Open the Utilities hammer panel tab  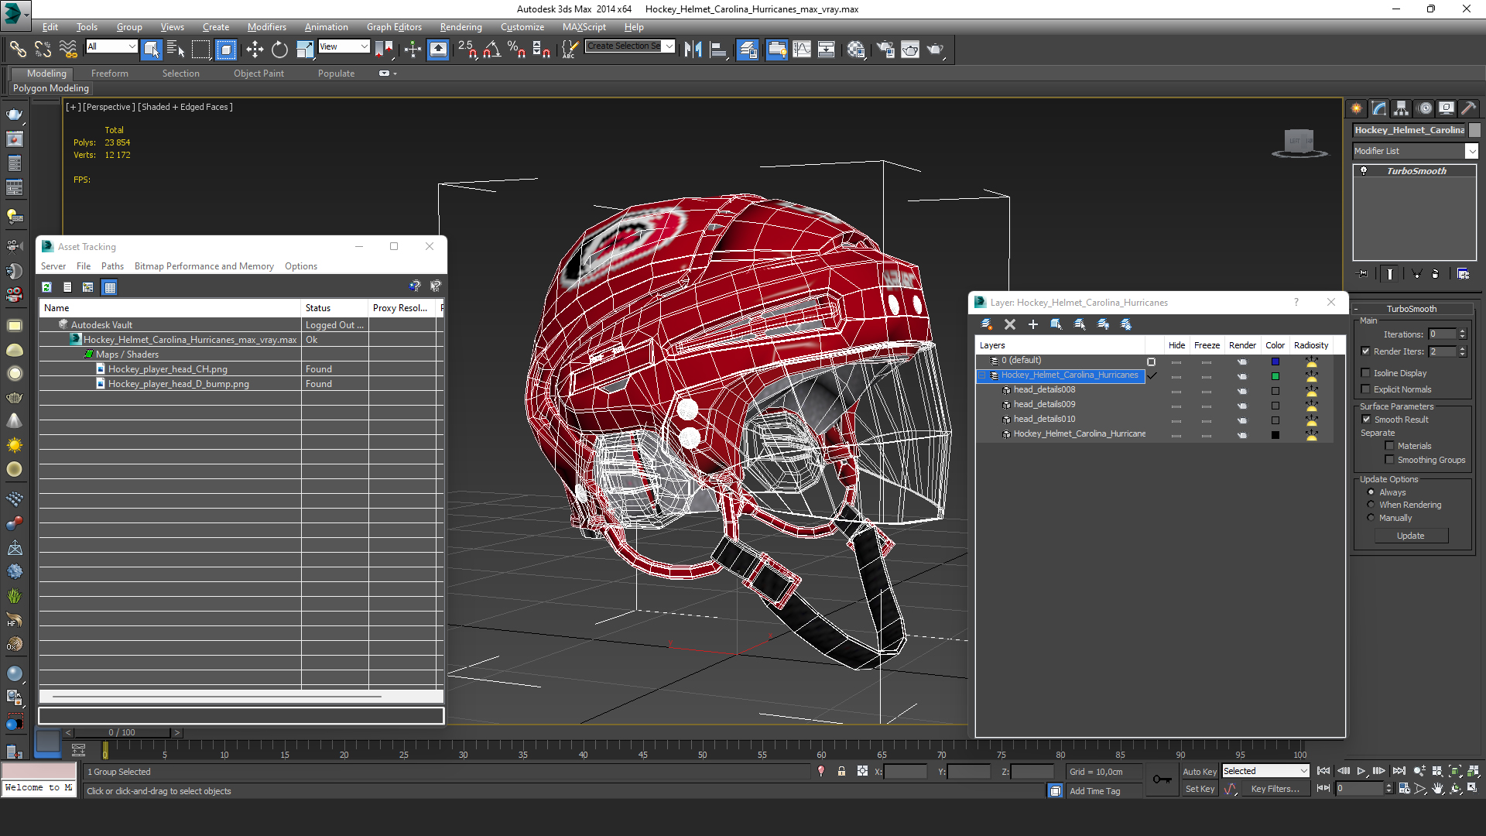[x=1468, y=108]
